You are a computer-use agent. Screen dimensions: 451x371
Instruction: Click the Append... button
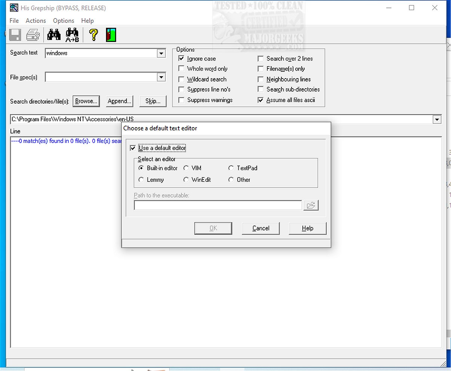119,101
